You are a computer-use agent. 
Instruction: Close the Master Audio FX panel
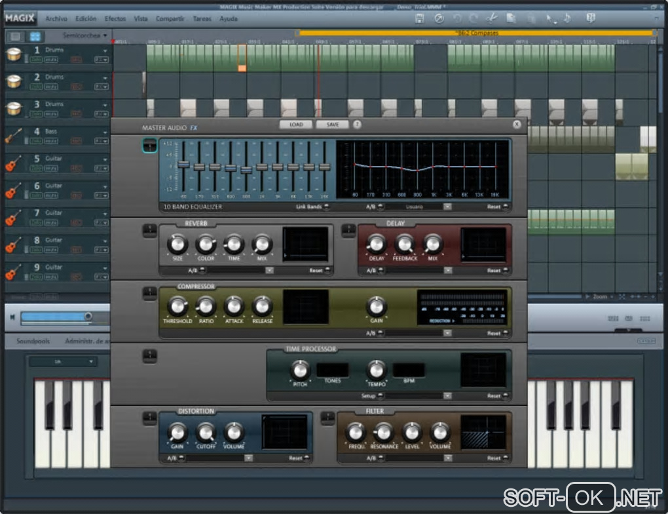tap(516, 124)
